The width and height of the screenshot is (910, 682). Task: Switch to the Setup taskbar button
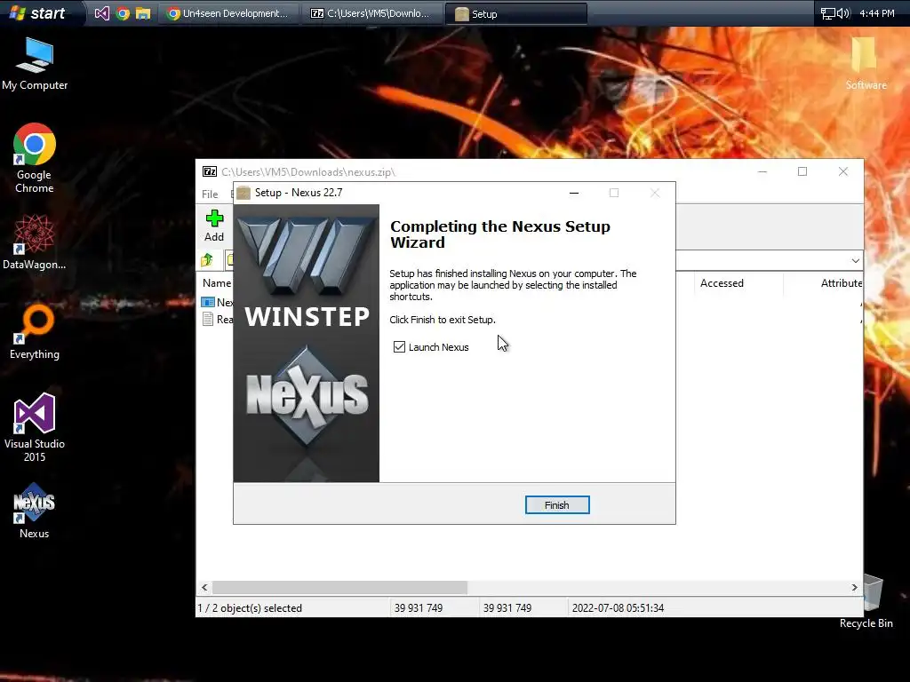click(x=516, y=14)
